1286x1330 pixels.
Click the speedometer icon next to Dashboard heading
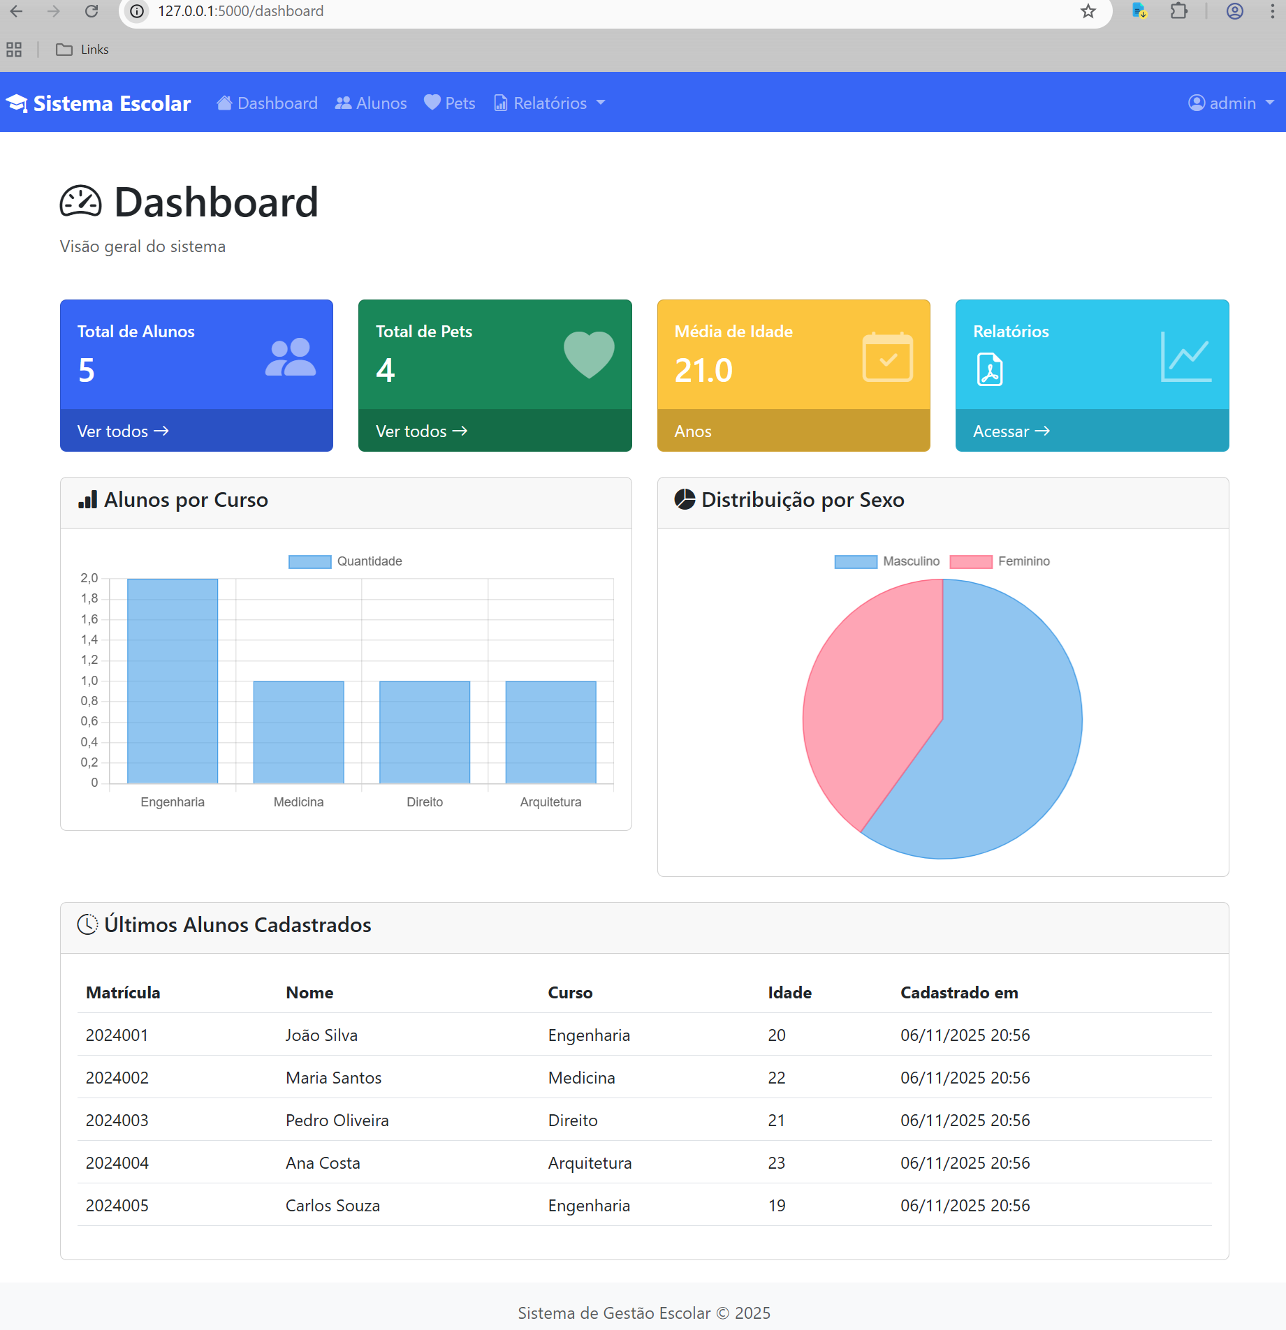click(x=81, y=202)
